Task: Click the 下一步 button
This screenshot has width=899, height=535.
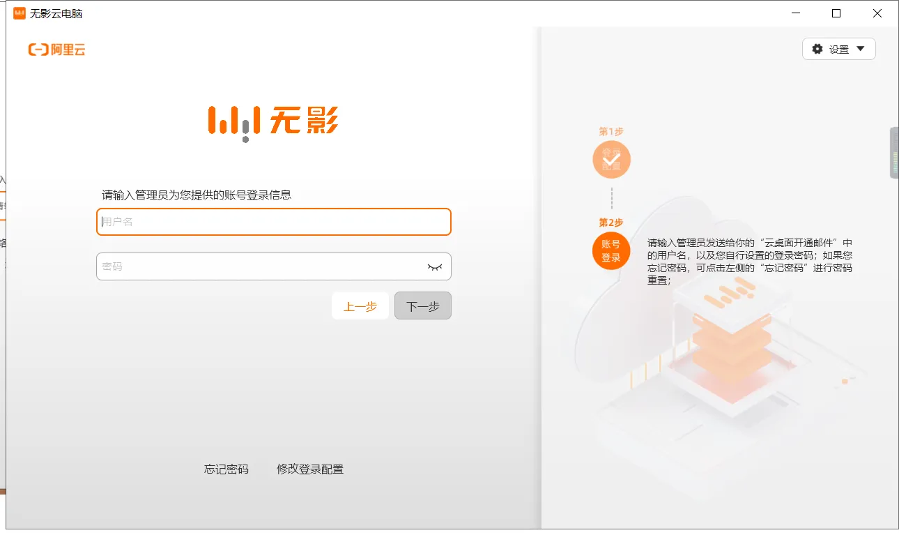Action: point(423,306)
